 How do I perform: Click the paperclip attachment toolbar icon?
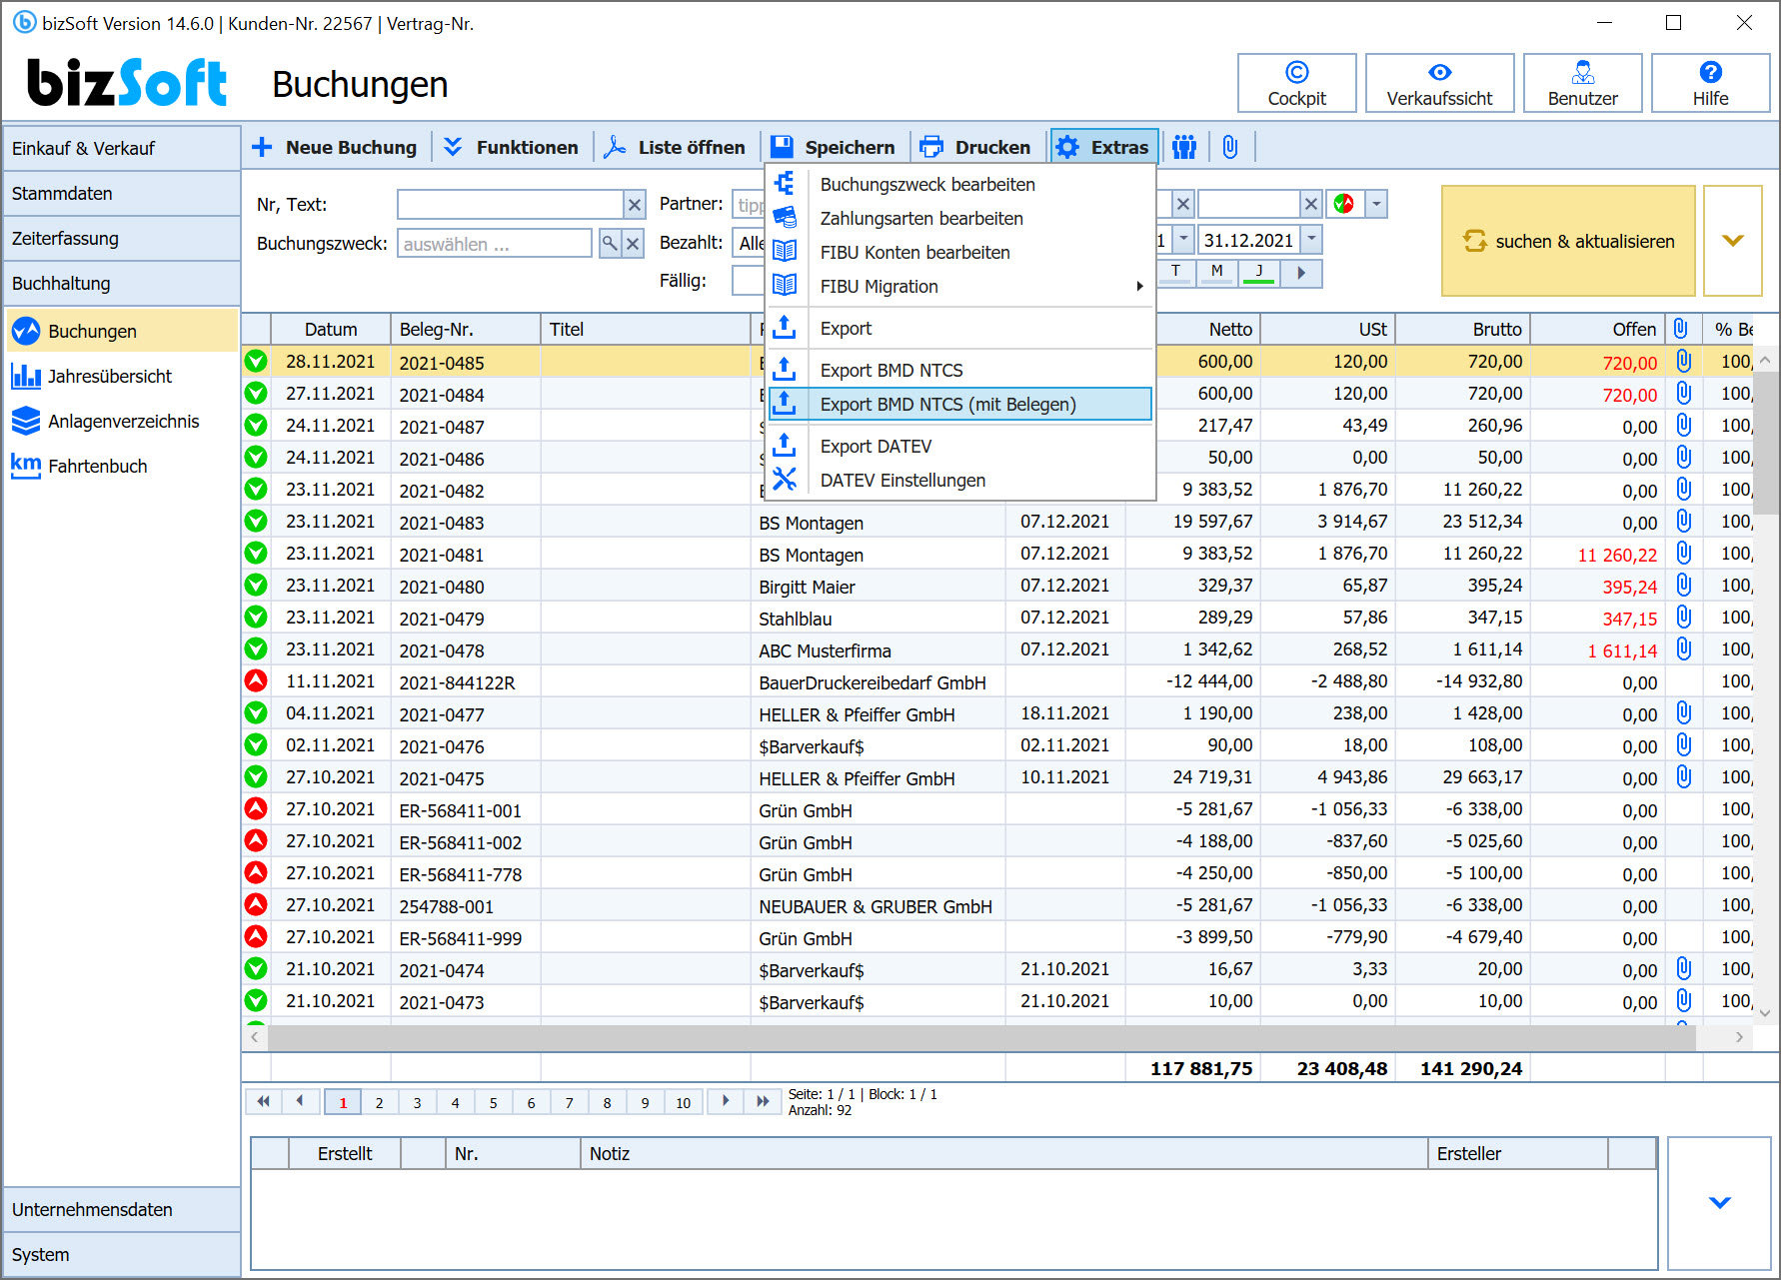click(x=1230, y=147)
